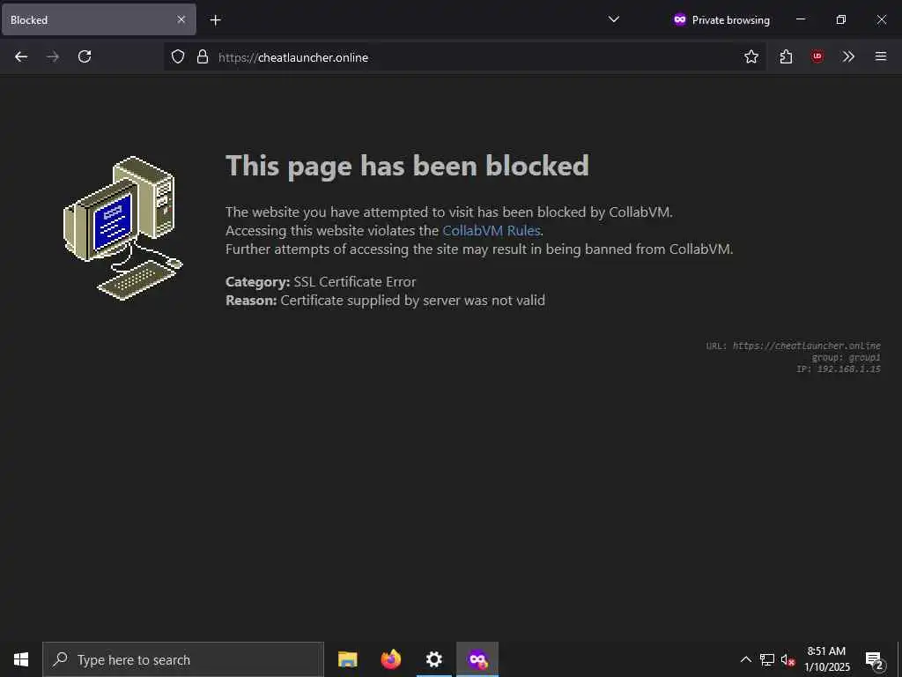Viewport: 902px width, 677px height.
Task: Show hidden system tray icons
Action: click(x=745, y=659)
